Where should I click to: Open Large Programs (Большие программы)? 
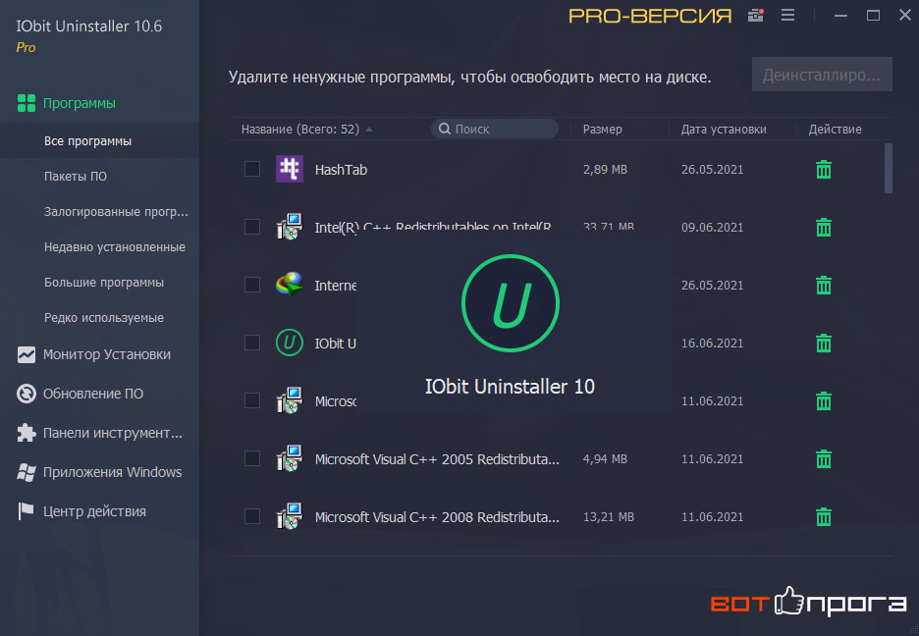pos(104,283)
